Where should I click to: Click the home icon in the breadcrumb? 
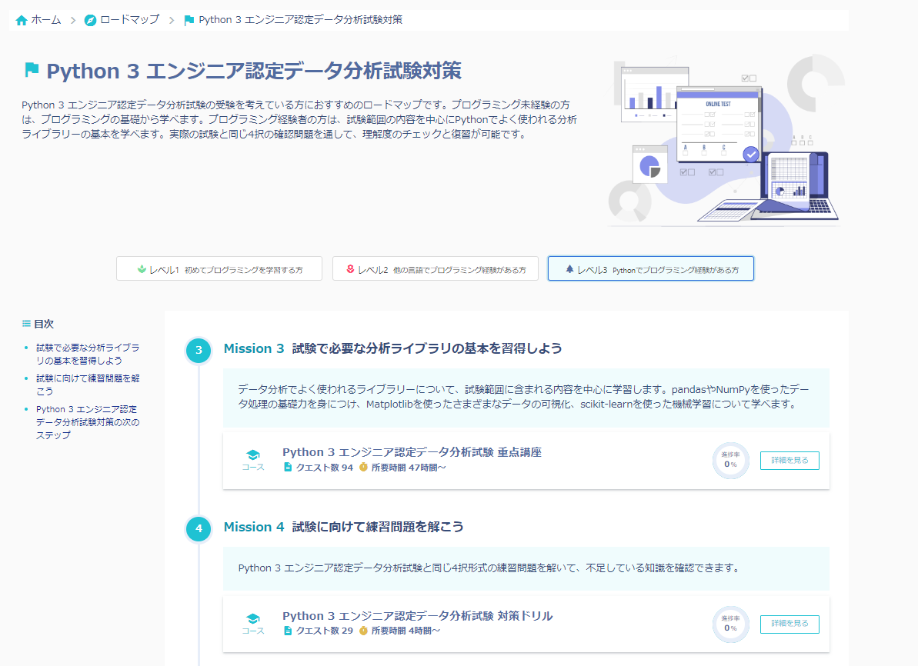coord(20,19)
